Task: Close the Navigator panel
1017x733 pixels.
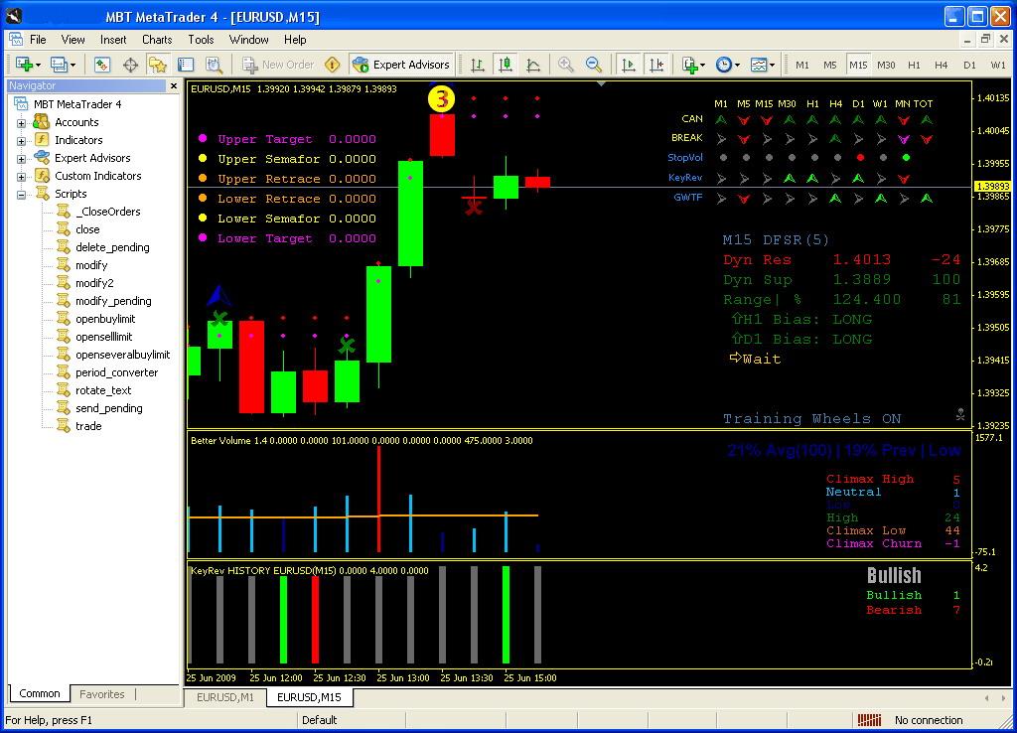Action: coord(173,85)
